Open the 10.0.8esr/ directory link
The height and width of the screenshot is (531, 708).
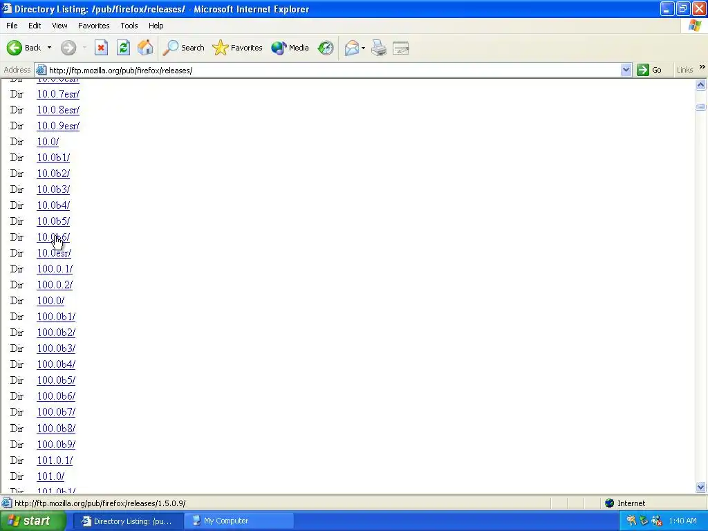[x=58, y=110]
